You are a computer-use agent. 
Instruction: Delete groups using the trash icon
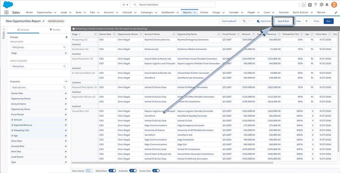(66, 37)
